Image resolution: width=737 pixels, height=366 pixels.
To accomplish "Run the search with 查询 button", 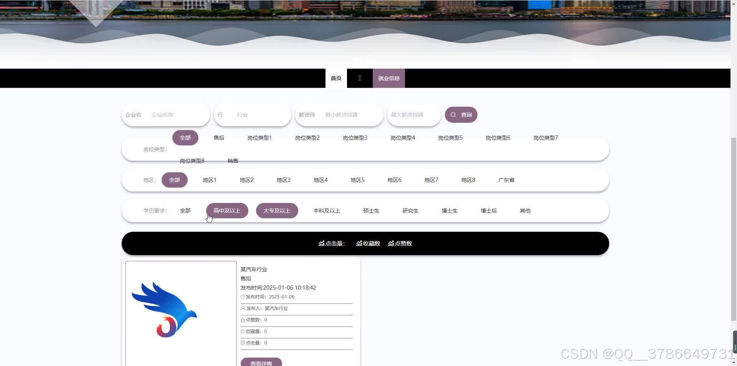I will [x=461, y=115].
